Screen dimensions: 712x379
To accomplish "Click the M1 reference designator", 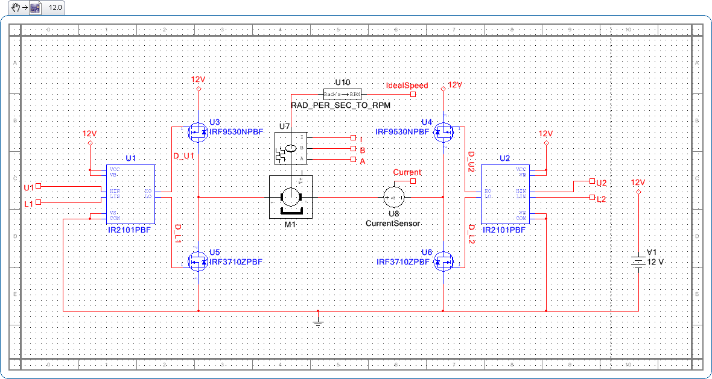I will tap(291, 225).
